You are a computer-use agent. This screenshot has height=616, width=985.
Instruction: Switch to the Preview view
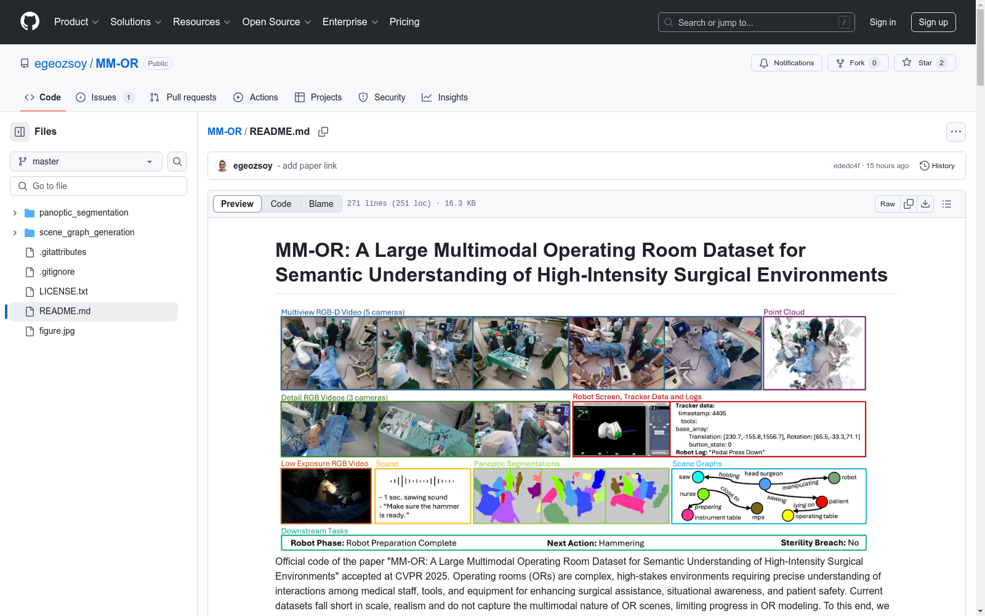coord(237,204)
